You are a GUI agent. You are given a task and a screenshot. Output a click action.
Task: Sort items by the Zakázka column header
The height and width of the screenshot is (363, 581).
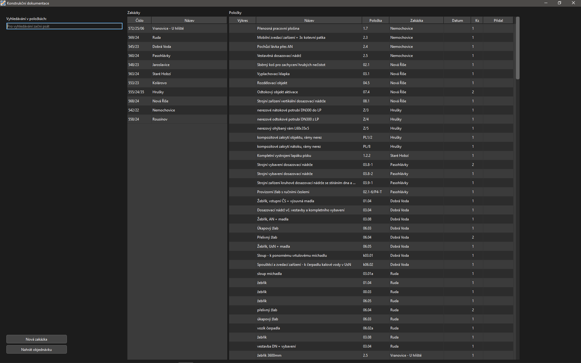point(416,20)
